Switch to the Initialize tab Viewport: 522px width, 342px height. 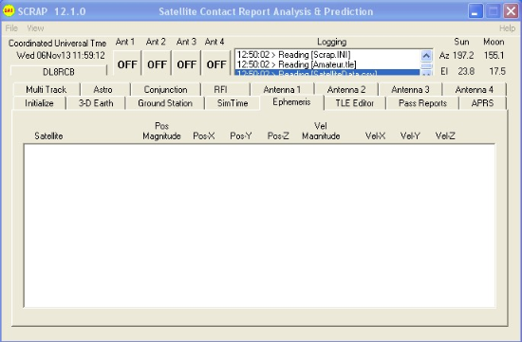(x=39, y=103)
